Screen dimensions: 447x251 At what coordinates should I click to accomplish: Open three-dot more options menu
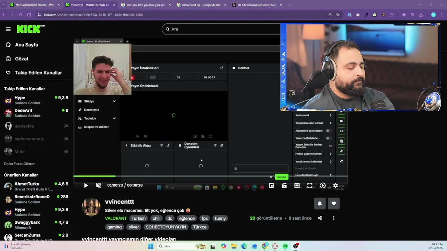point(334,218)
